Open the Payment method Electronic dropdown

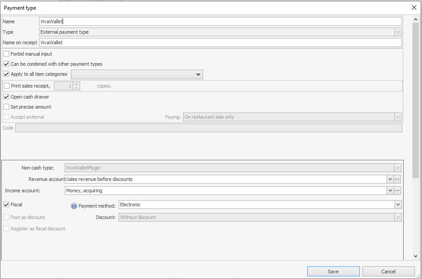pos(397,205)
